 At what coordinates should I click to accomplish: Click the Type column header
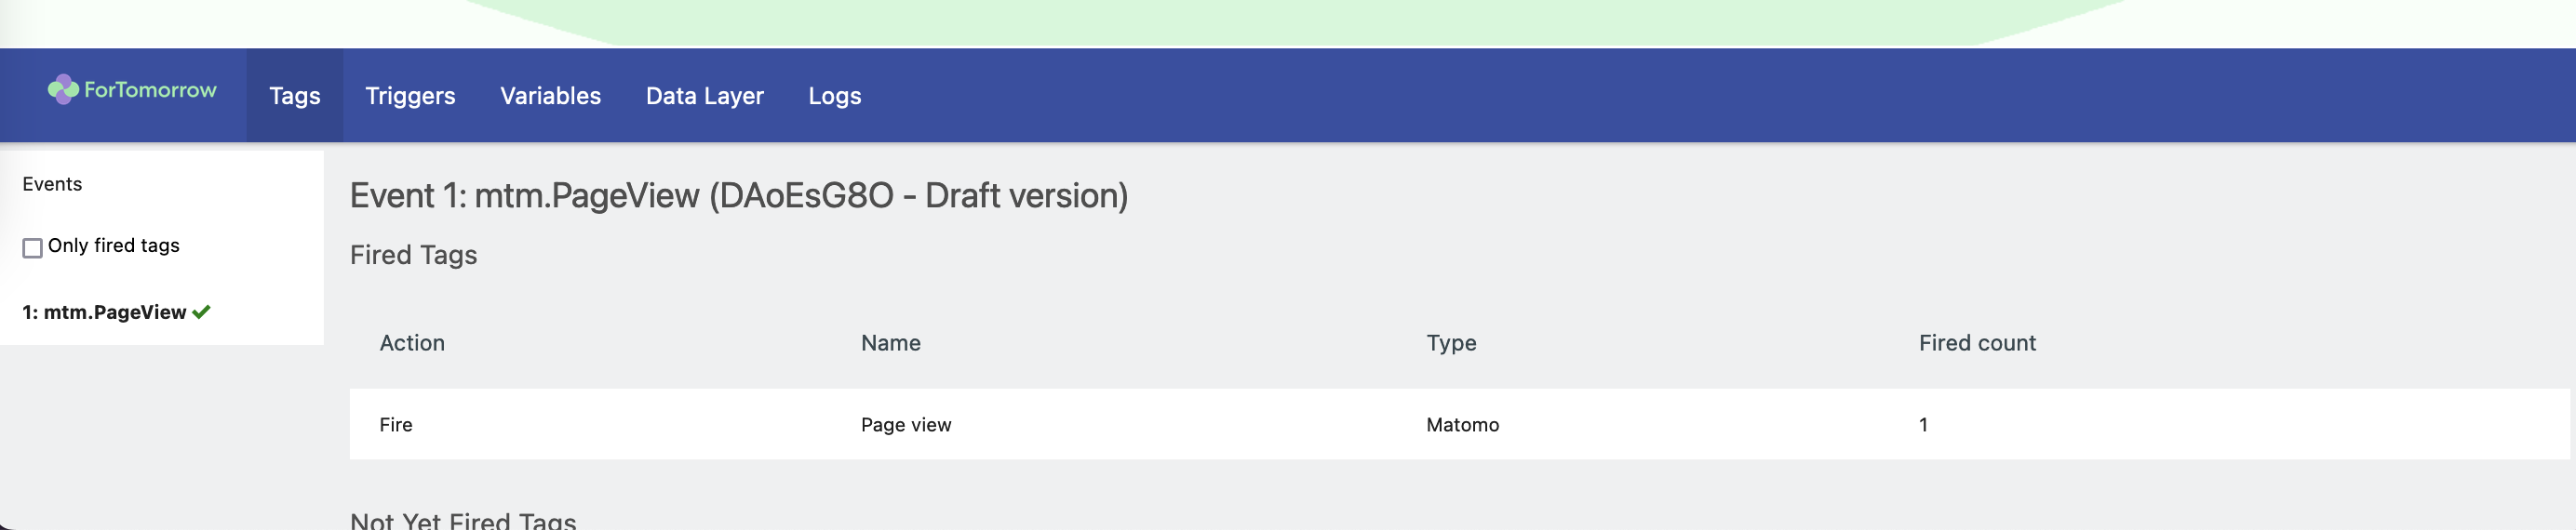click(1451, 343)
